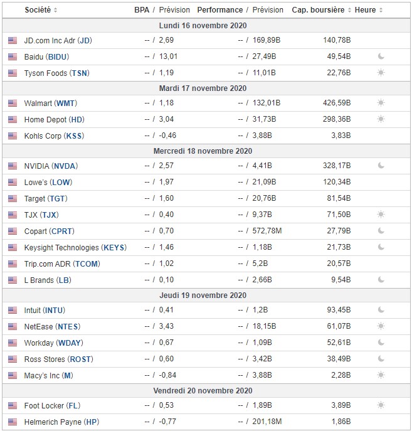
Task: Click the sun icon in Macy's Inc row
Action: tap(381, 375)
